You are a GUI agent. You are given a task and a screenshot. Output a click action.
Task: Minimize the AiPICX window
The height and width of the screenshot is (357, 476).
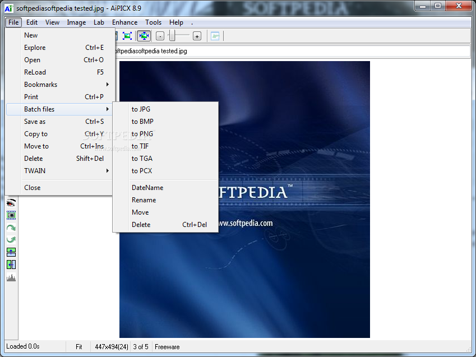[423, 6]
